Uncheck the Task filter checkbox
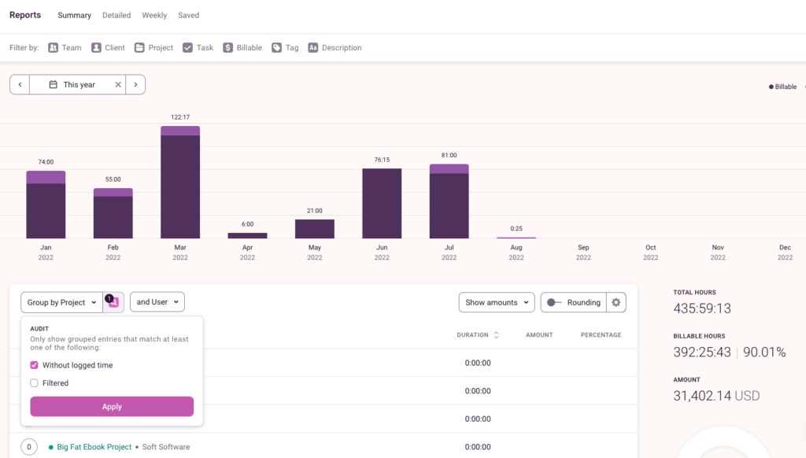The image size is (806, 458). 186,47
